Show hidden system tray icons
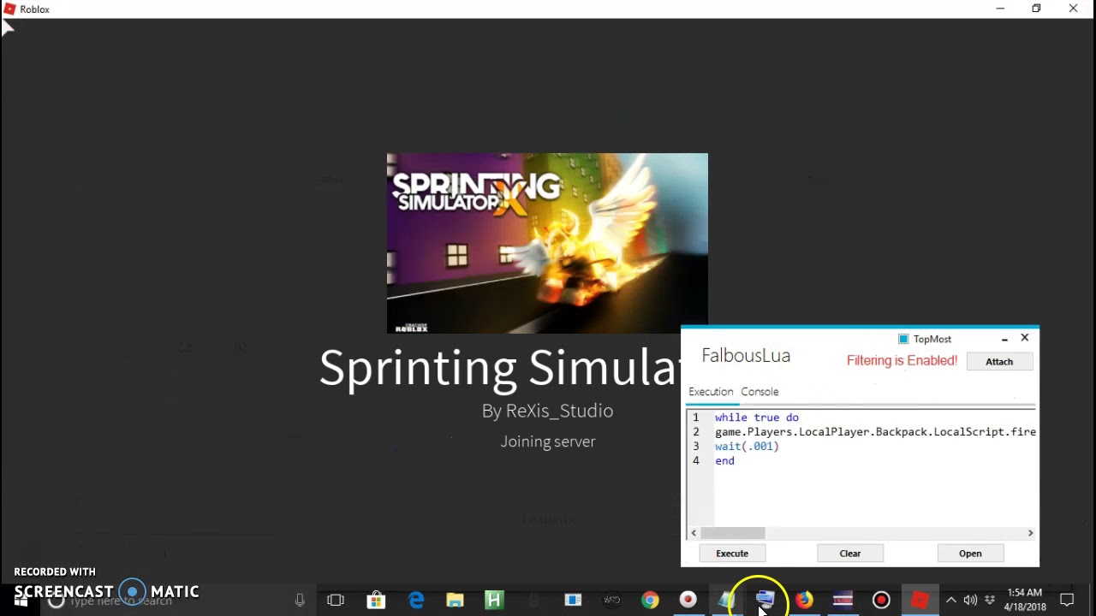This screenshot has width=1096, height=616. pos(950,600)
